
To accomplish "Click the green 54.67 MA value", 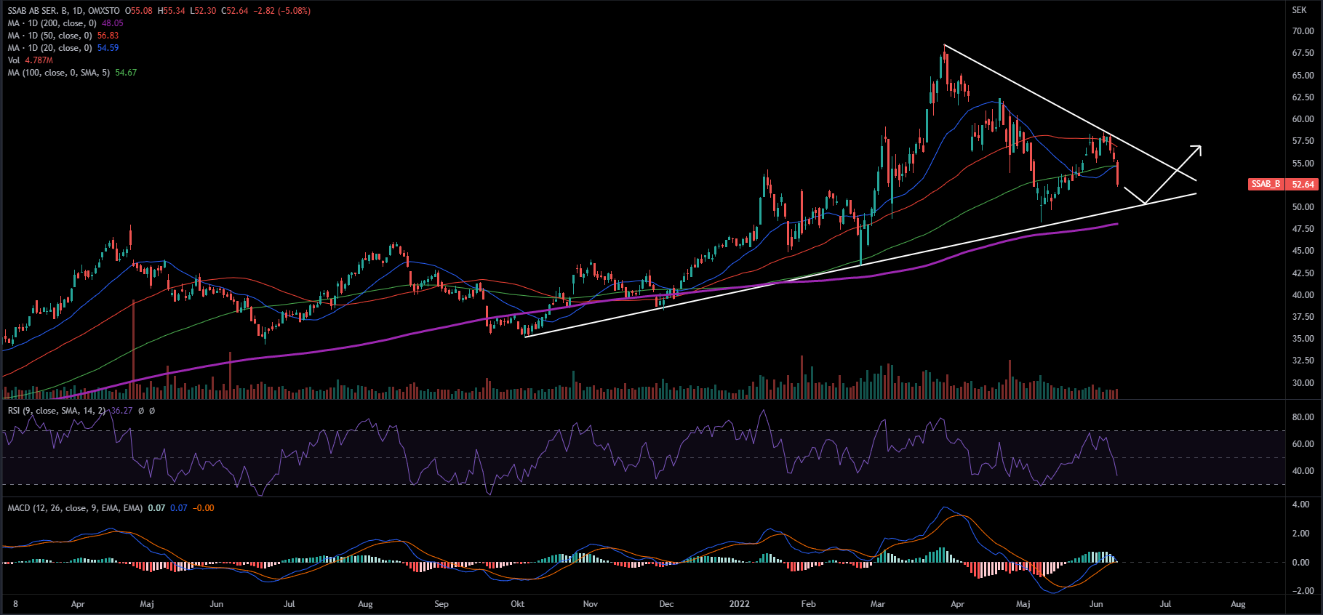I will click(x=126, y=73).
